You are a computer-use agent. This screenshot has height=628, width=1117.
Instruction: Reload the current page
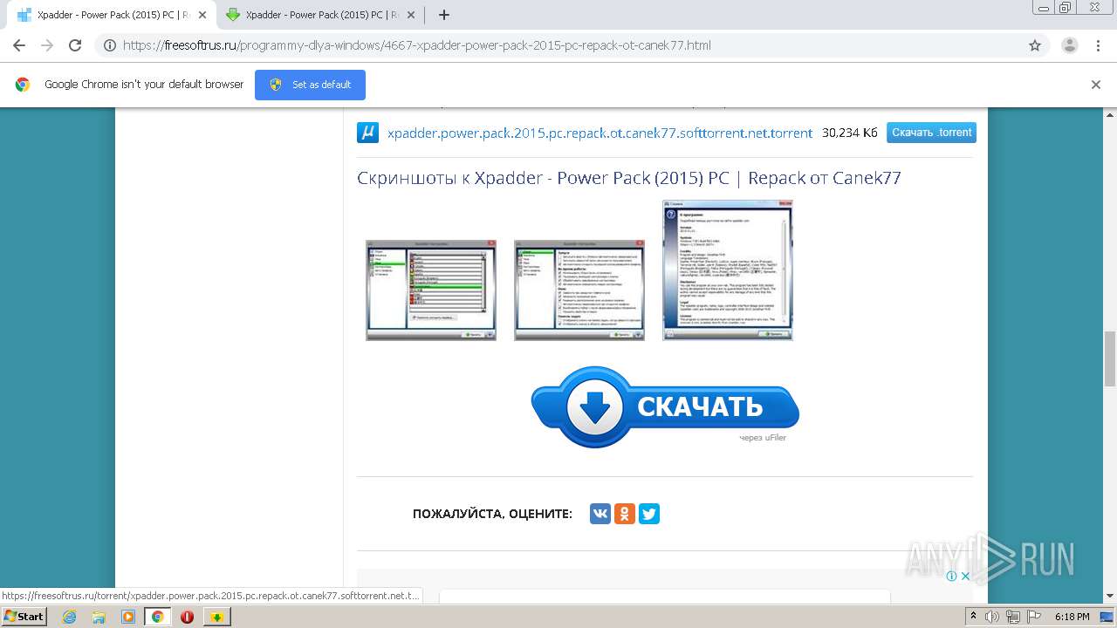pos(75,45)
